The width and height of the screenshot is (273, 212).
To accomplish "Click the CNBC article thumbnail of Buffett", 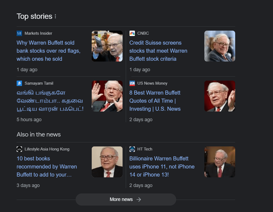I will coord(219,46).
